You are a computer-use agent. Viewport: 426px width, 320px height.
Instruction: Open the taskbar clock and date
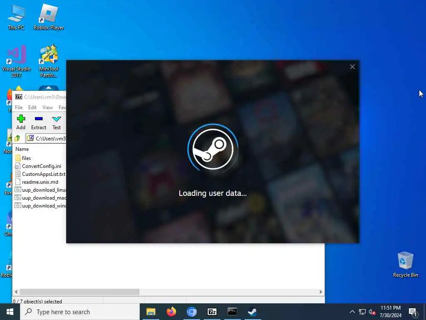click(390, 312)
